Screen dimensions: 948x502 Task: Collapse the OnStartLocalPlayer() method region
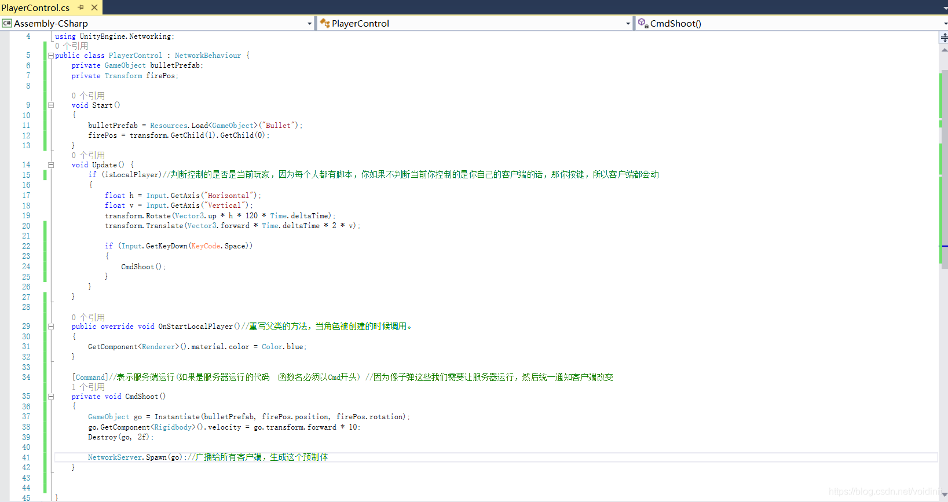pyautogui.click(x=51, y=327)
